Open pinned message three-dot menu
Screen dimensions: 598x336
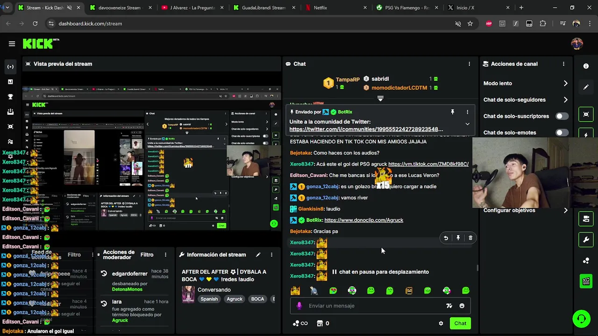coord(467,112)
